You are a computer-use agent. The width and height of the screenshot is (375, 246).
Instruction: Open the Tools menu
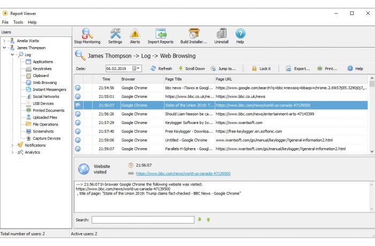pos(18,22)
